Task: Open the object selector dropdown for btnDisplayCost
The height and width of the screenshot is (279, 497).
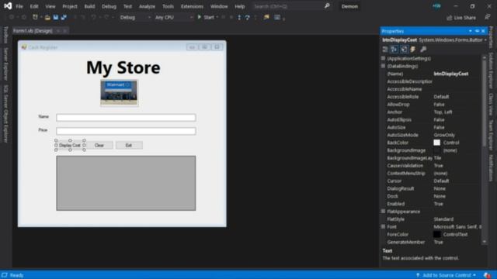Action: [x=485, y=40]
